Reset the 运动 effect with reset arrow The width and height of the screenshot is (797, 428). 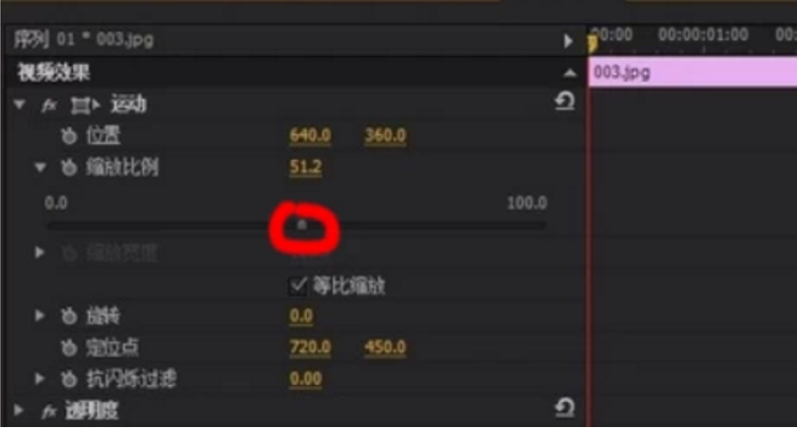pyautogui.click(x=564, y=101)
